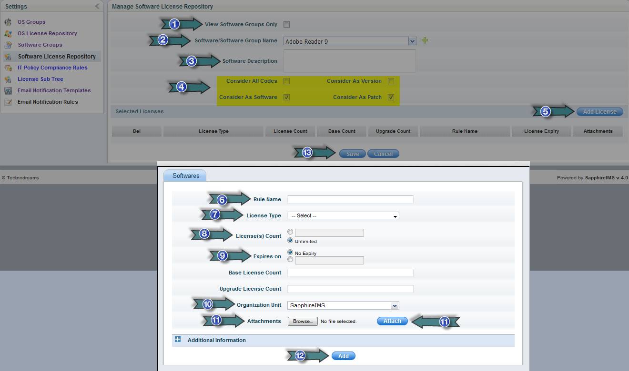Click the Base Count column header

click(342, 131)
